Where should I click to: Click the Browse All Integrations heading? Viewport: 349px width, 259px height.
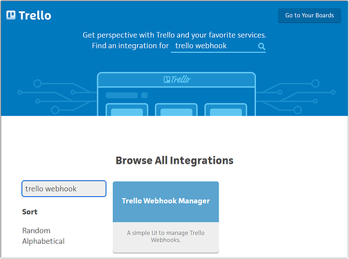click(x=174, y=160)
